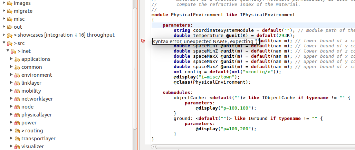Select the visualizer tree item
Screen dimensions: 355x150
(x=32, y=147)
